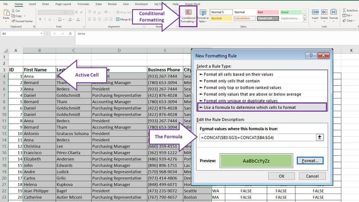
Task: Apply the Neutral cell style swatch
Action: [x=221, y=18]
